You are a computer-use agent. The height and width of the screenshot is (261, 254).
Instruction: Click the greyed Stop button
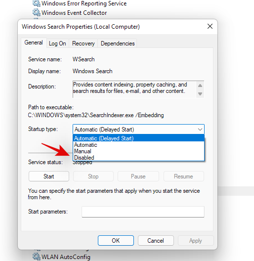(x=93, y=176)
